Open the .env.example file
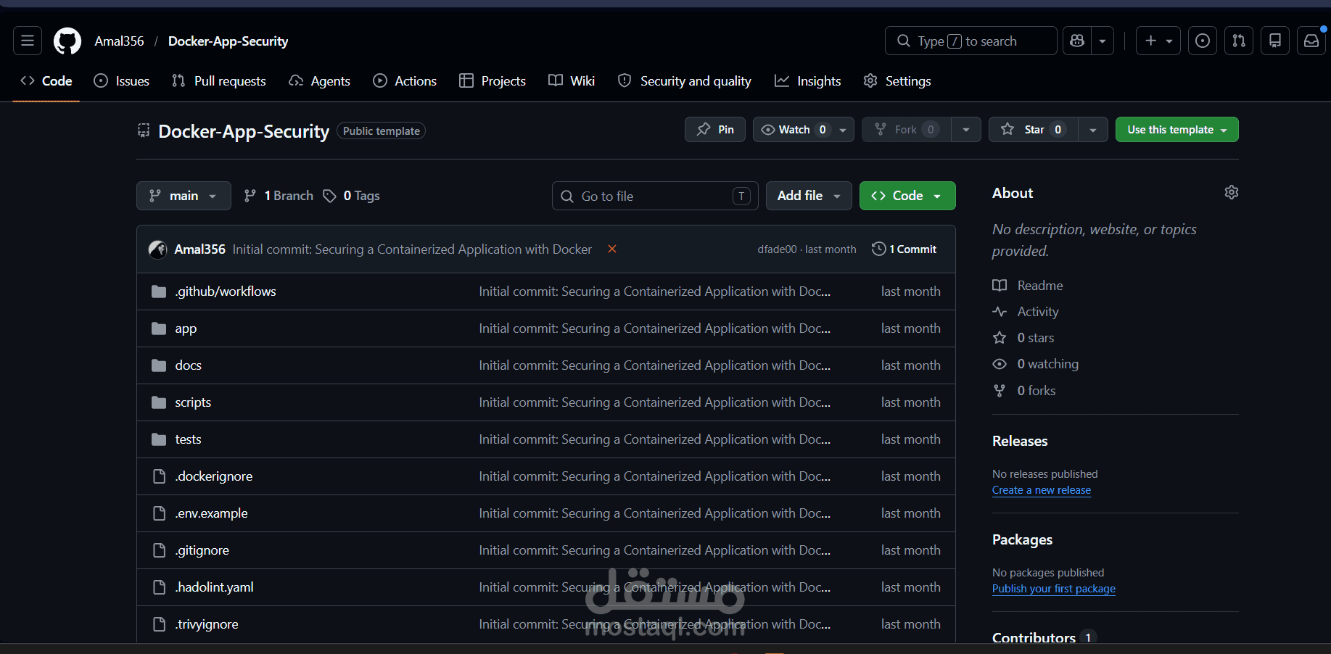The image size is (1331, 654). click(x=211, y=513)
